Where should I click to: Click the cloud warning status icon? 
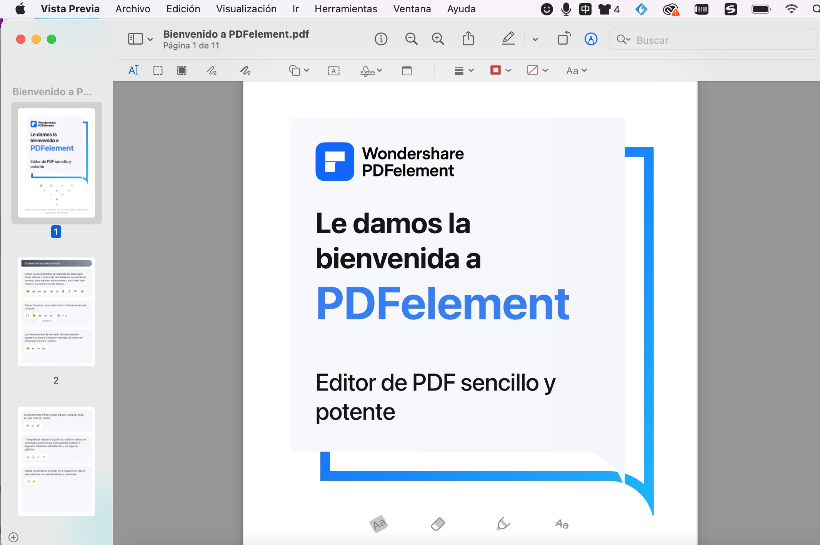coord(671,9)
